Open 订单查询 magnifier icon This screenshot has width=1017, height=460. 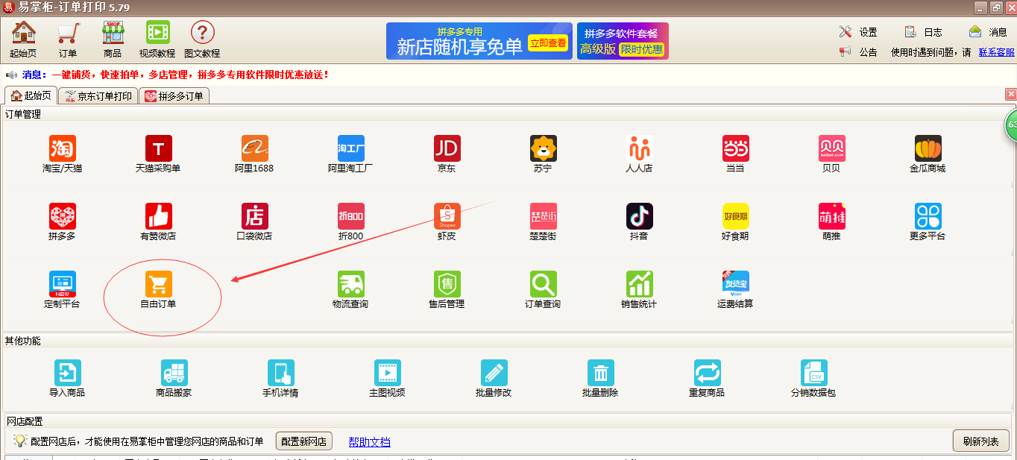[x=544, y=284]
